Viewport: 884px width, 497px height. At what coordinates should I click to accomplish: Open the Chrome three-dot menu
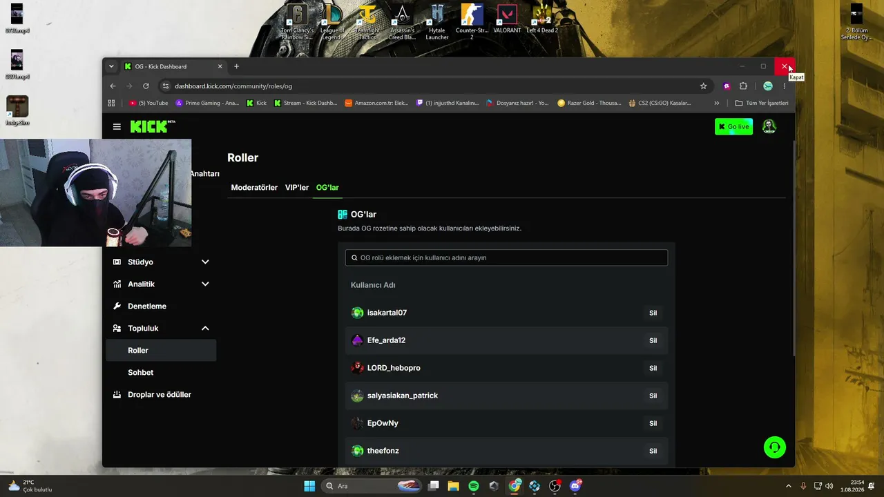(x=784, y=86)
